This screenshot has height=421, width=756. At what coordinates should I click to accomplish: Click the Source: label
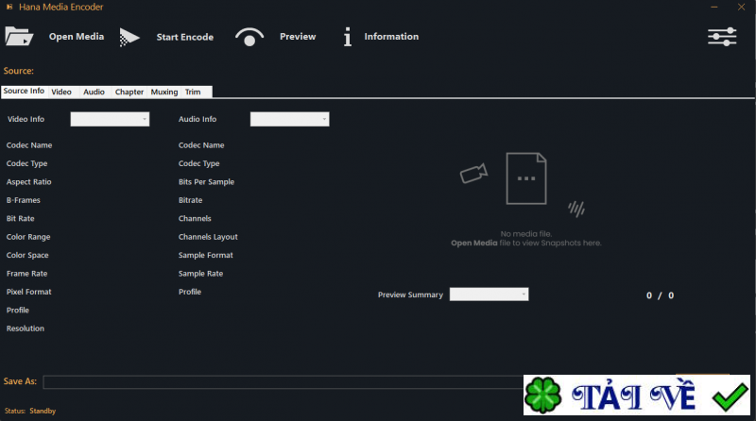click(x=18, y=71)
